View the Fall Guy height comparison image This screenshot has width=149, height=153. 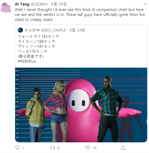click(x=81, y=105)
